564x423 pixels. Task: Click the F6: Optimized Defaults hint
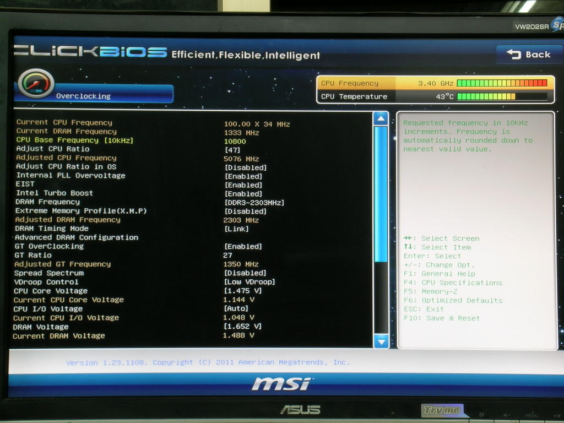[453, 300]
